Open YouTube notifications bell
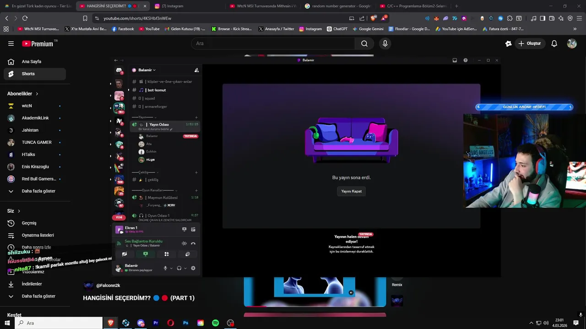The height and width of the screenshot is (329, 586). coord(554,43)
